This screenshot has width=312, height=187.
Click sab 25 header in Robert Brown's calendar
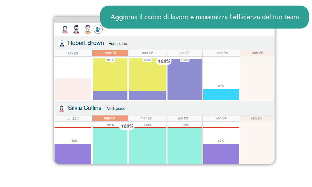[x=257, y=53]
